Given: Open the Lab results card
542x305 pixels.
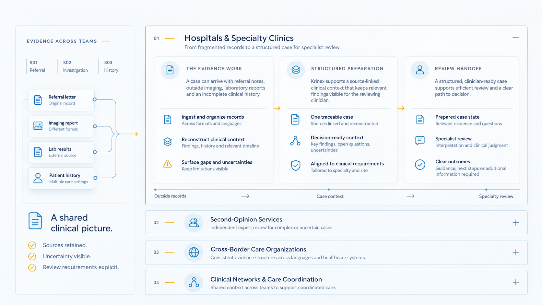Looking at the screenshot, I should pos(61,152).
